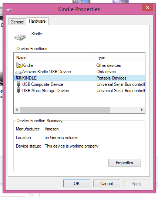Screen dimensions: 158x197
Task: Close the Kindle Properties window
Action: coord(148,7)
